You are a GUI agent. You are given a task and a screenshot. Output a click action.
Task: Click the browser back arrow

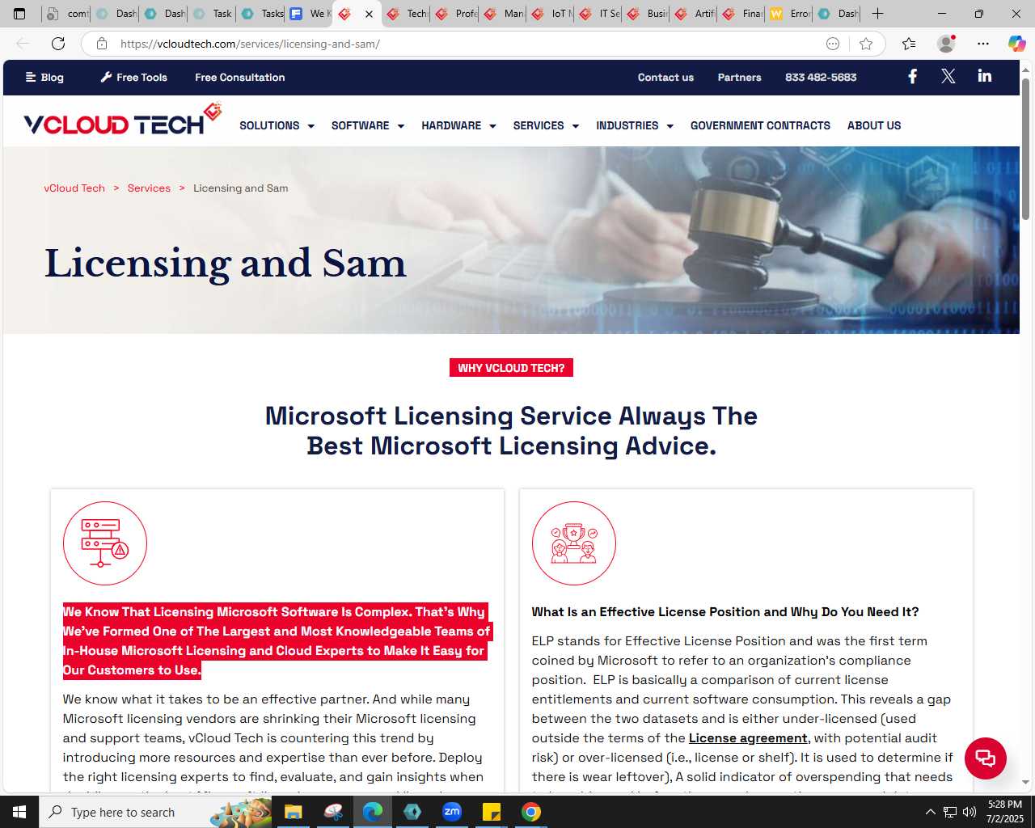tap(23, 44)
